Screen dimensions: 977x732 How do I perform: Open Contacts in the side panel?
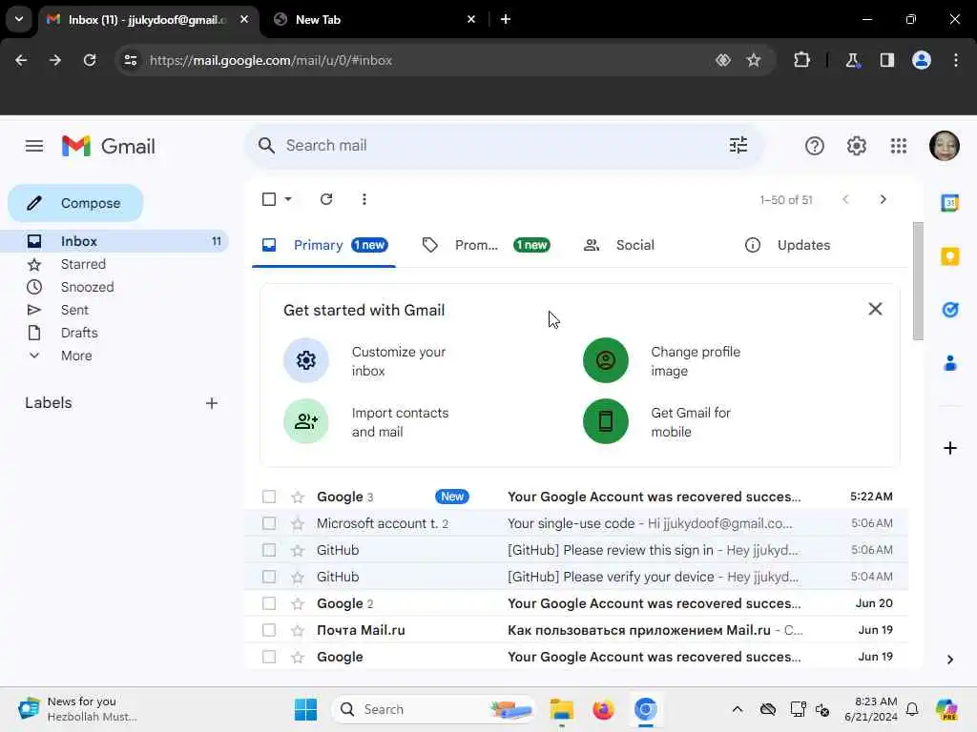click(x=949, y=363)
